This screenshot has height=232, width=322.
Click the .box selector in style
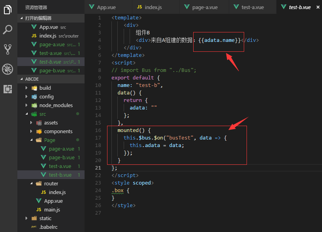click(x=118, y=191)
